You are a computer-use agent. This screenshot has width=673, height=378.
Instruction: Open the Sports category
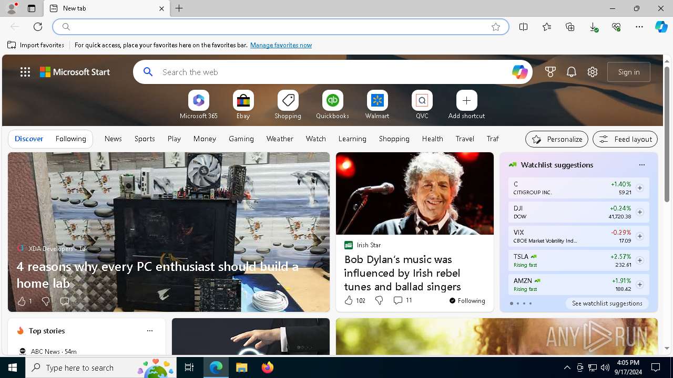pyautogui.click(x=145, y=139)
